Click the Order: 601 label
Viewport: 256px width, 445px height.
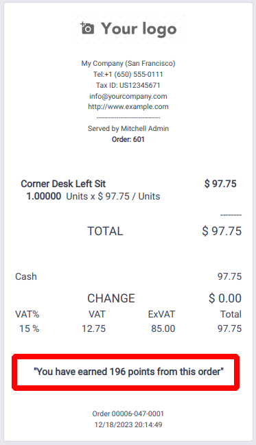tap(128, 139)
